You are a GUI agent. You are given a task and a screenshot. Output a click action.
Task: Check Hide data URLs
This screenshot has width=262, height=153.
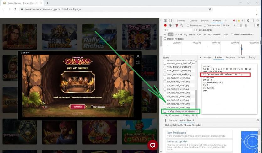point(195,30)
